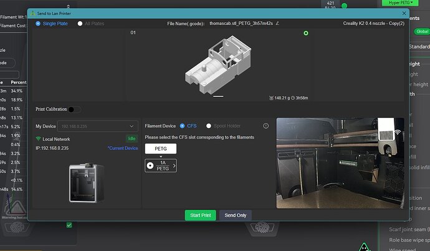
Task: Click the 34.9% value in Percent column
Action: coord(16,91)
